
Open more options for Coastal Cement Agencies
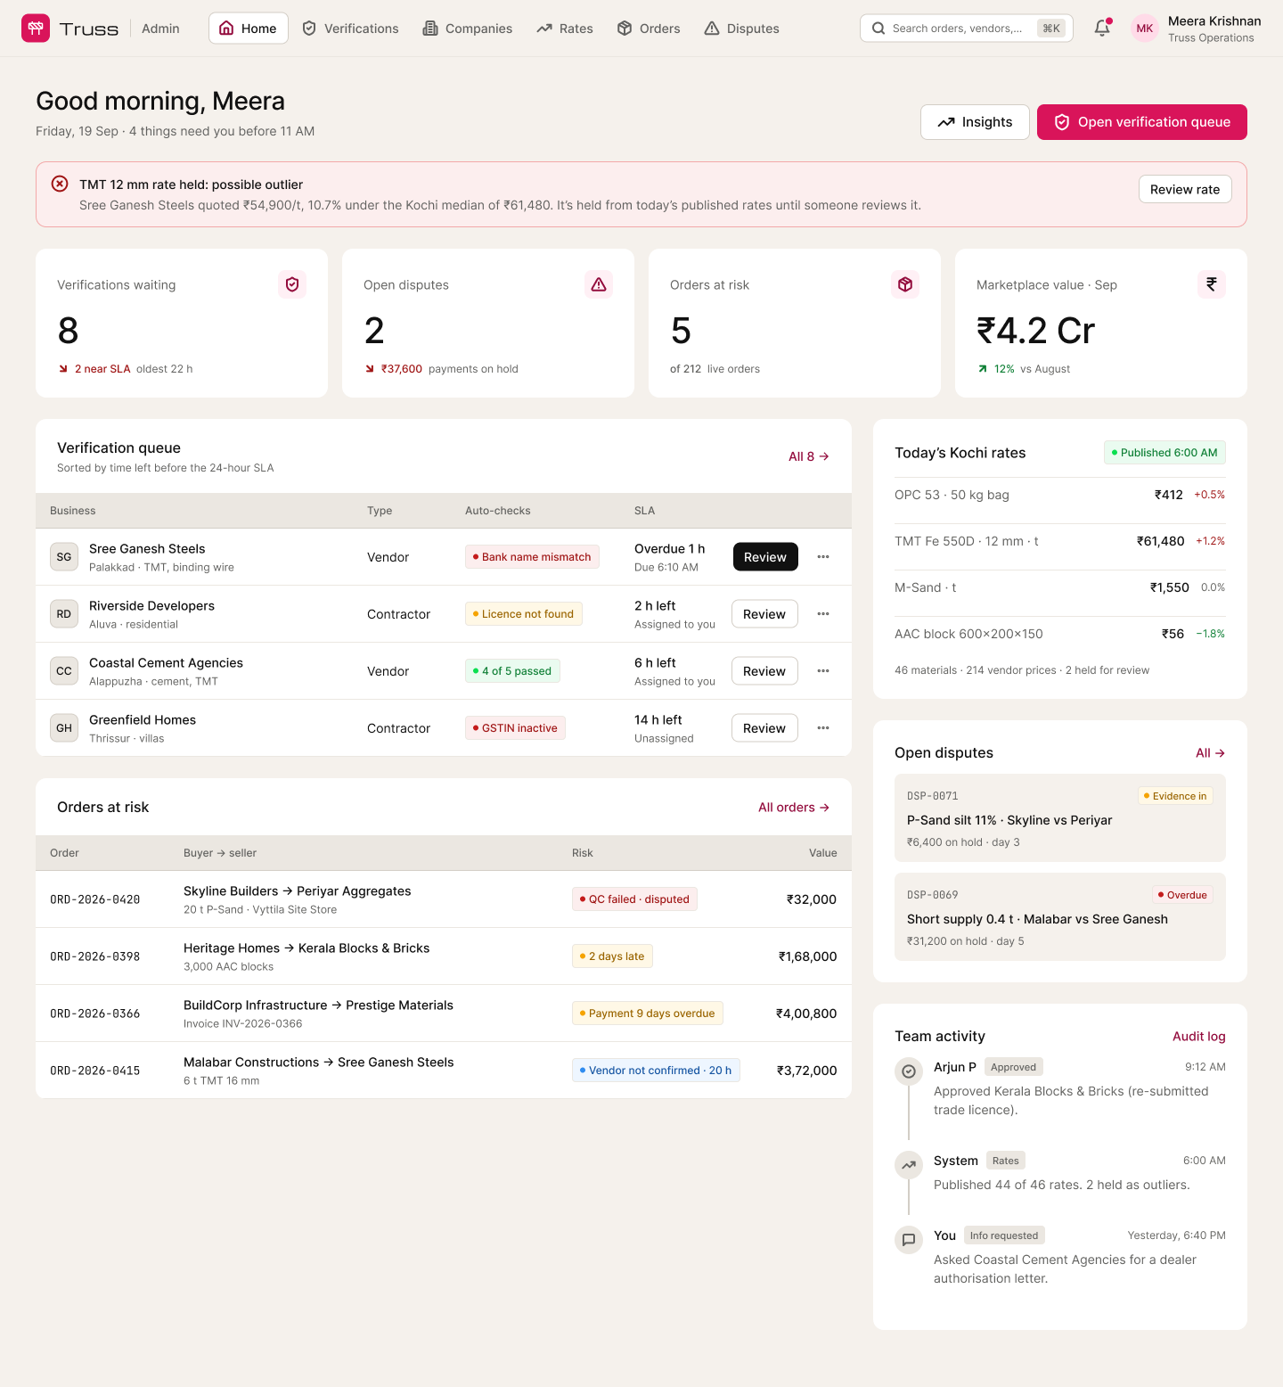823,671
